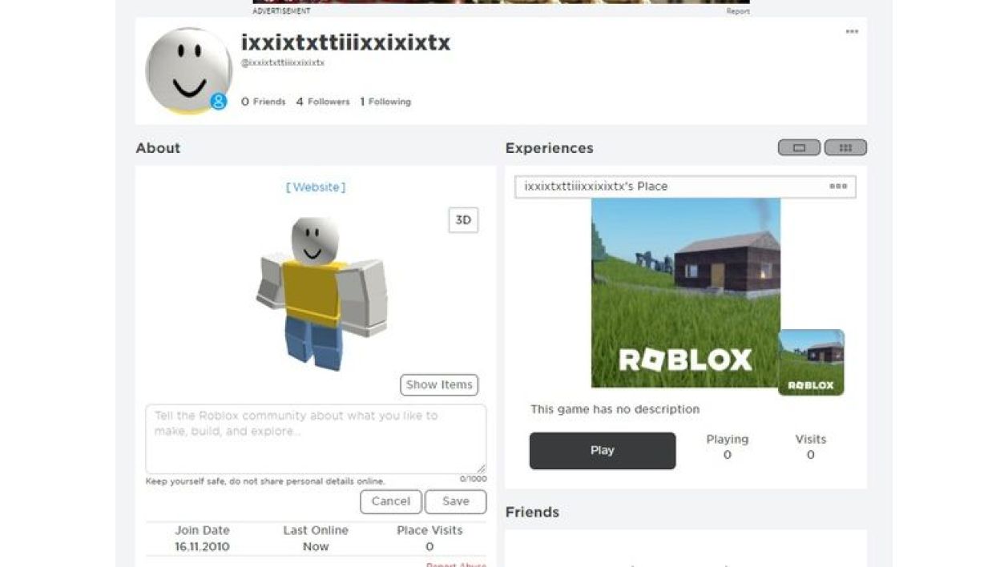Image resolution: width=1008 pixels, height=567 pixels.
Task: Show Items worn by avatar
Action: (439, 384)
